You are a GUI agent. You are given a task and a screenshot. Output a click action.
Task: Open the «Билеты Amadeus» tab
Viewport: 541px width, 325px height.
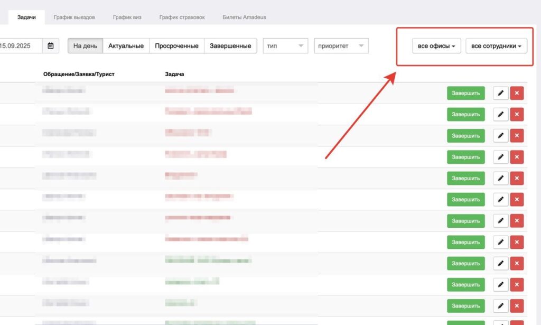pyautogui.click(x=244, y=17)
